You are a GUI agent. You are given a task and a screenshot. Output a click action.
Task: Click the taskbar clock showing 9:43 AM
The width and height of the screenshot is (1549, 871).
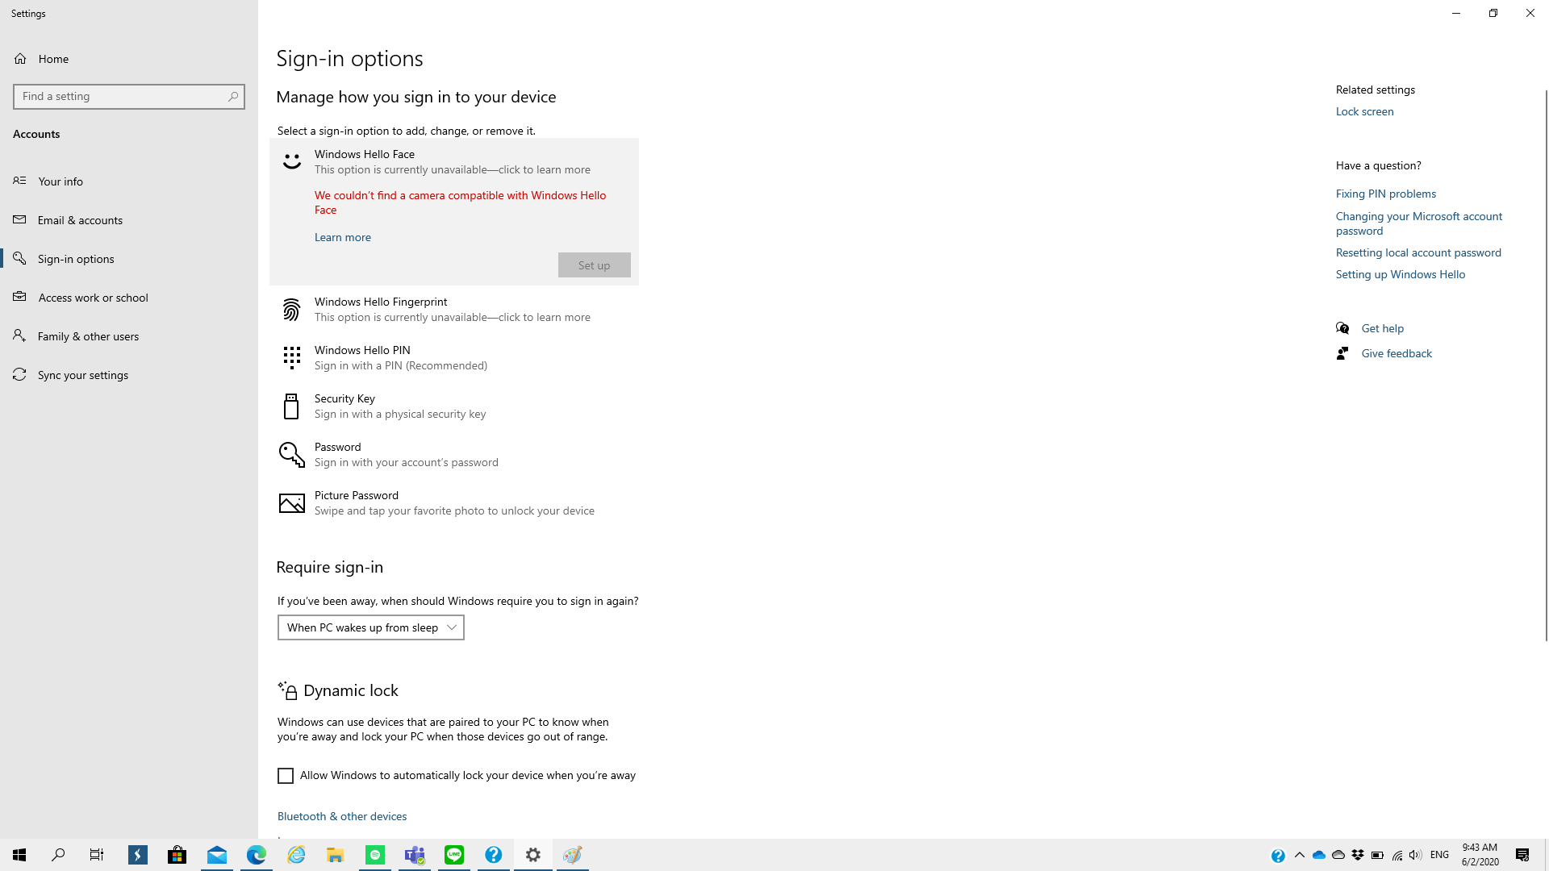1480,855
